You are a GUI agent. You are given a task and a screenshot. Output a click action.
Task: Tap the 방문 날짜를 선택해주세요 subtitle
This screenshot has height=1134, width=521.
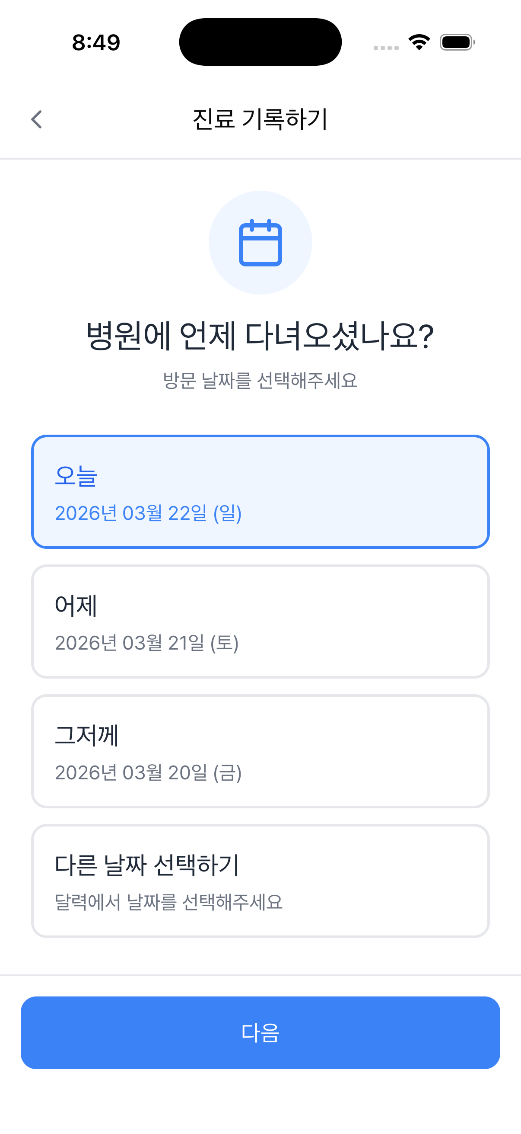coord(260,380)
